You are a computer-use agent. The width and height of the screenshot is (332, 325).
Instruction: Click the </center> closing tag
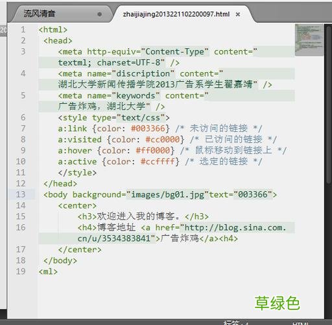(x=80, y=250)
